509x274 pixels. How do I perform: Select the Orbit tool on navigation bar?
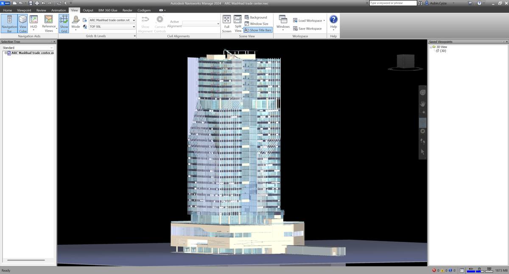pyautogui.click(x=422, y=122)
